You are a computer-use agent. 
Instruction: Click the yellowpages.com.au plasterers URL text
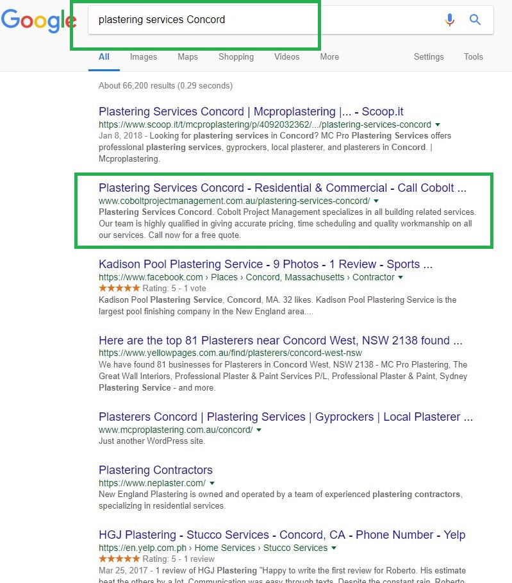tap(230, 353)
